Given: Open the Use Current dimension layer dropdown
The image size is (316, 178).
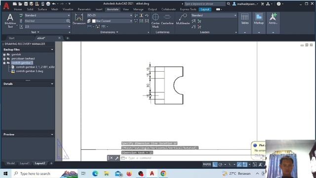Looking at the screenshot, I should (x=112, y=21).
